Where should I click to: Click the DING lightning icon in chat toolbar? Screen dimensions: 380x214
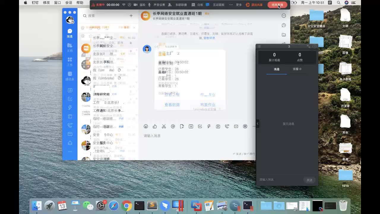click(x=209, y=126)
